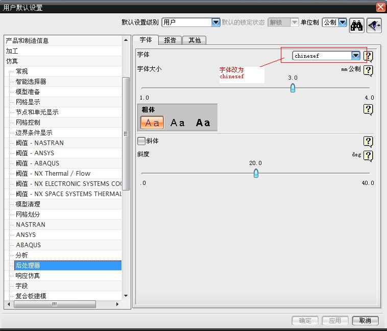This screenshot has width=387, height=331.
Task: Select the standalone ANSYS tree item
Action: (26, 235)
